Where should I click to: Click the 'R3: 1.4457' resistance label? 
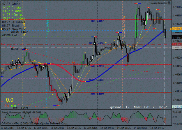97,21
